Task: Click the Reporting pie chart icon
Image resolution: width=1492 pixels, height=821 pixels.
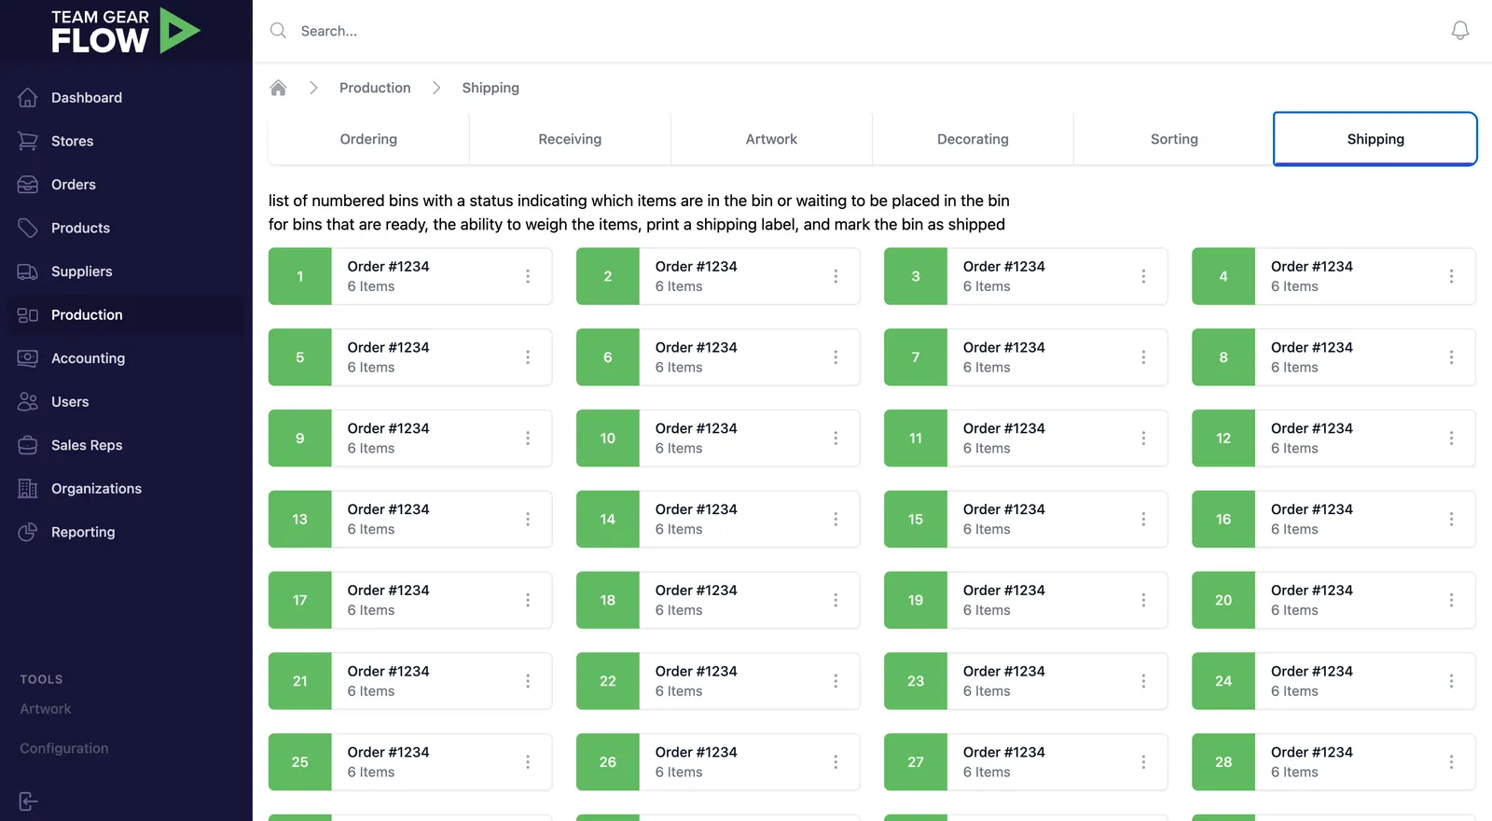Action: [28, 532]
